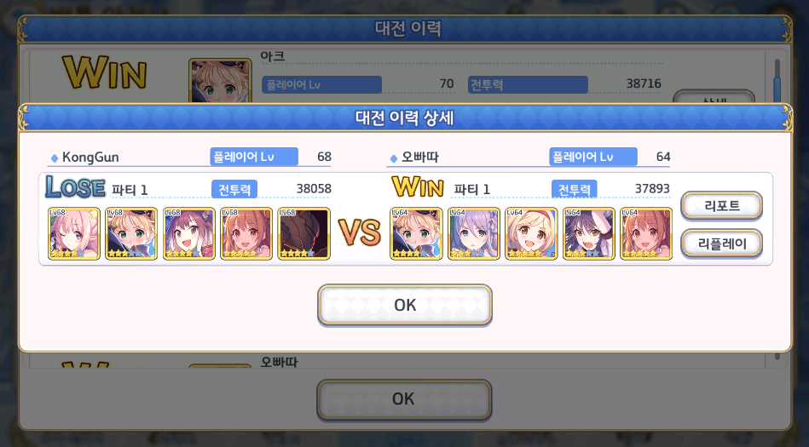Screen dimensions: 809x447
Task: Select KongGun's second blonde Lv68 character
Action: point(131,233)
